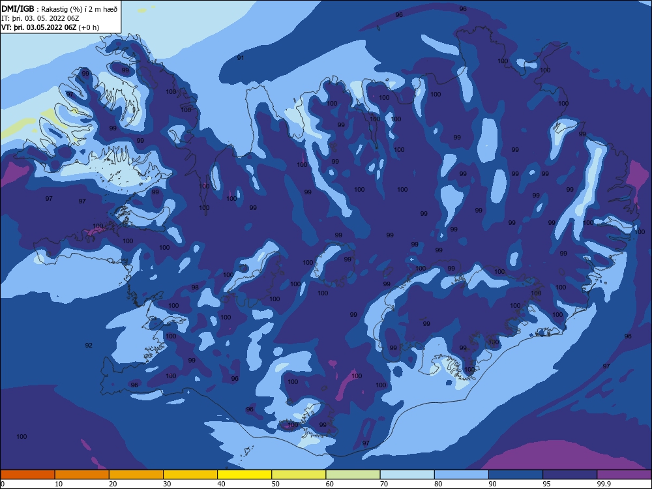Click the 80–90 light blue legend swatch
Image resolution: width=652 pixels, height=489 pixels.
[462, 475]
